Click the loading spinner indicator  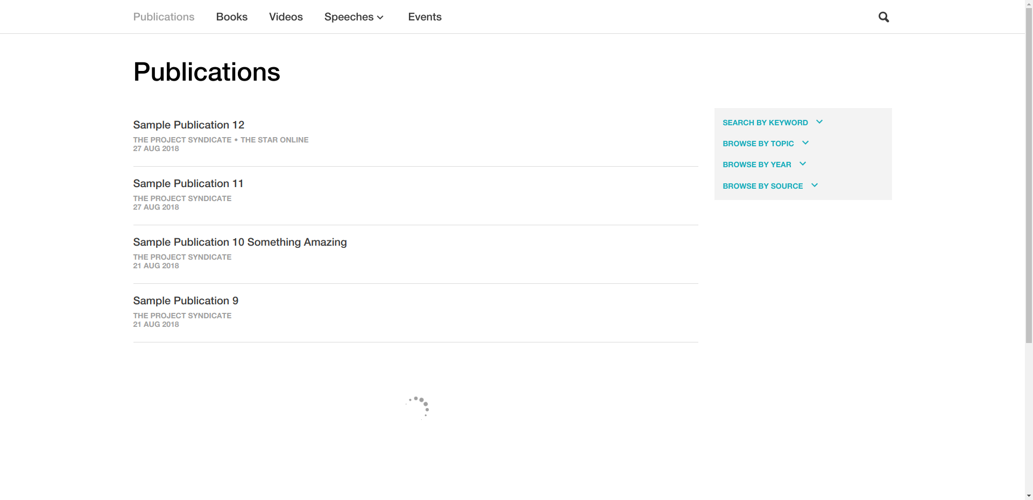[x=417, y=408]
